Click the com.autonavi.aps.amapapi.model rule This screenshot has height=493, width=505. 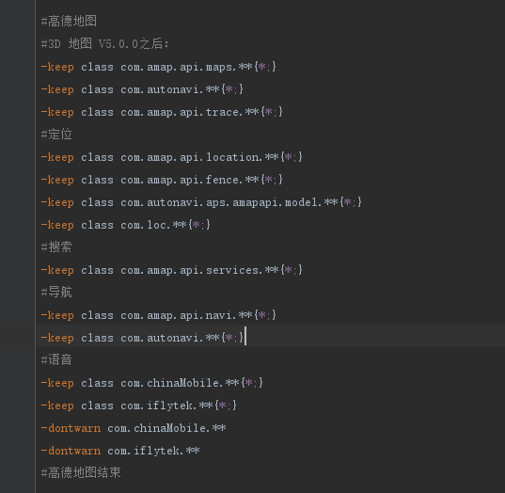coord(201,202)
